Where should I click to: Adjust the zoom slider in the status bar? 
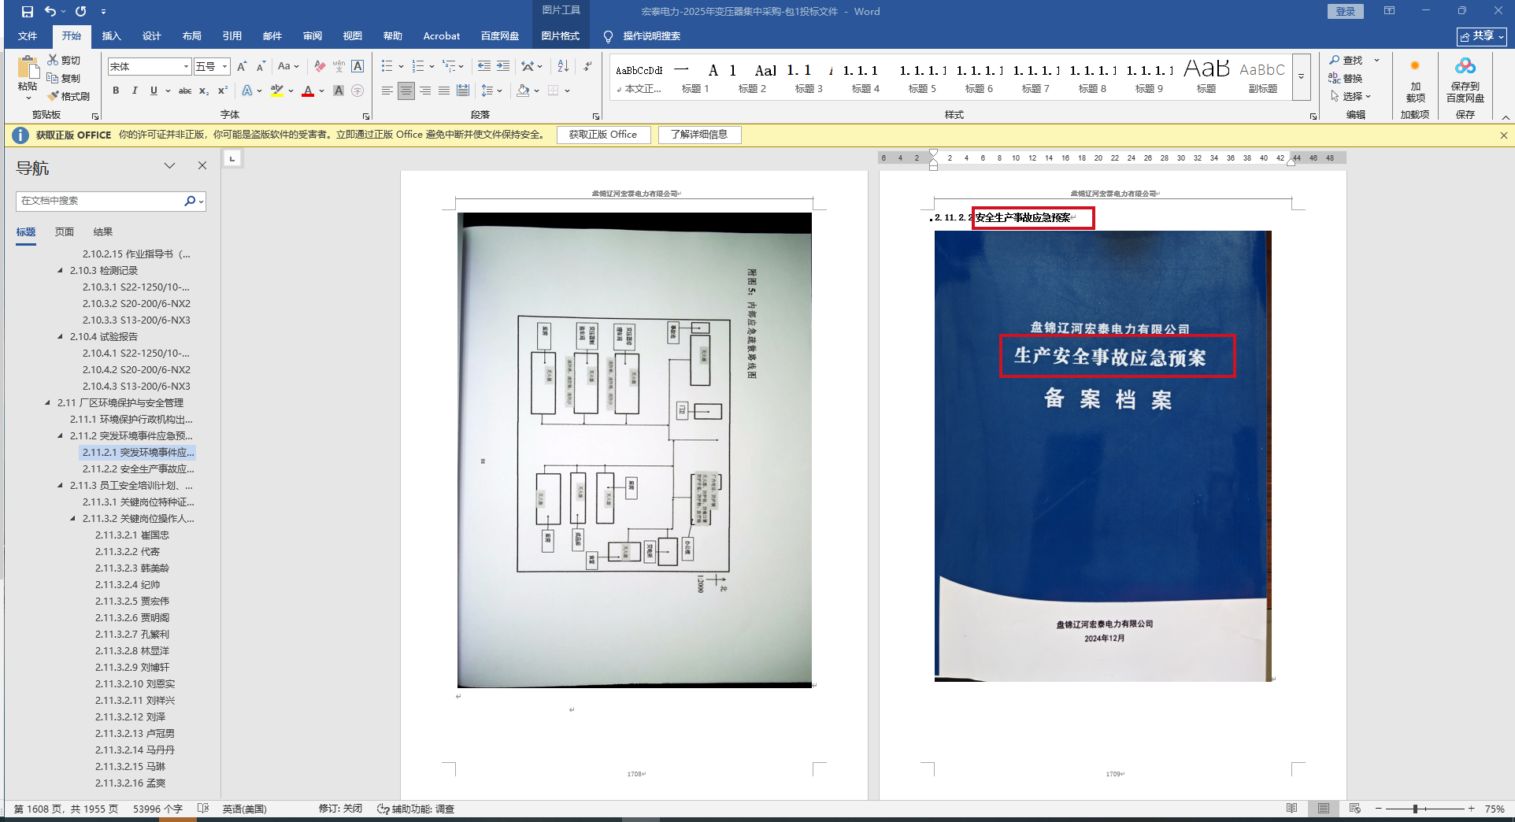coord(1415,809)
